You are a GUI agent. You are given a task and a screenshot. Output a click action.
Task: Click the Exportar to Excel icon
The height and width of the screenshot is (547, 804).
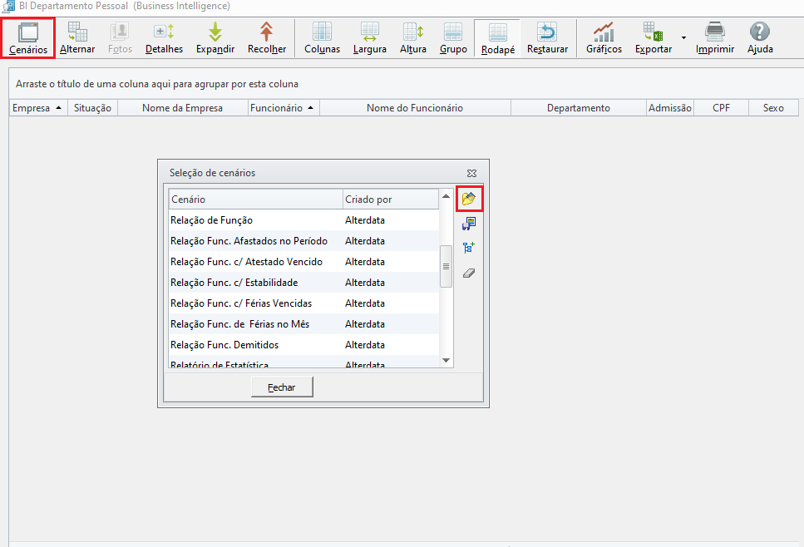point(654,38)
